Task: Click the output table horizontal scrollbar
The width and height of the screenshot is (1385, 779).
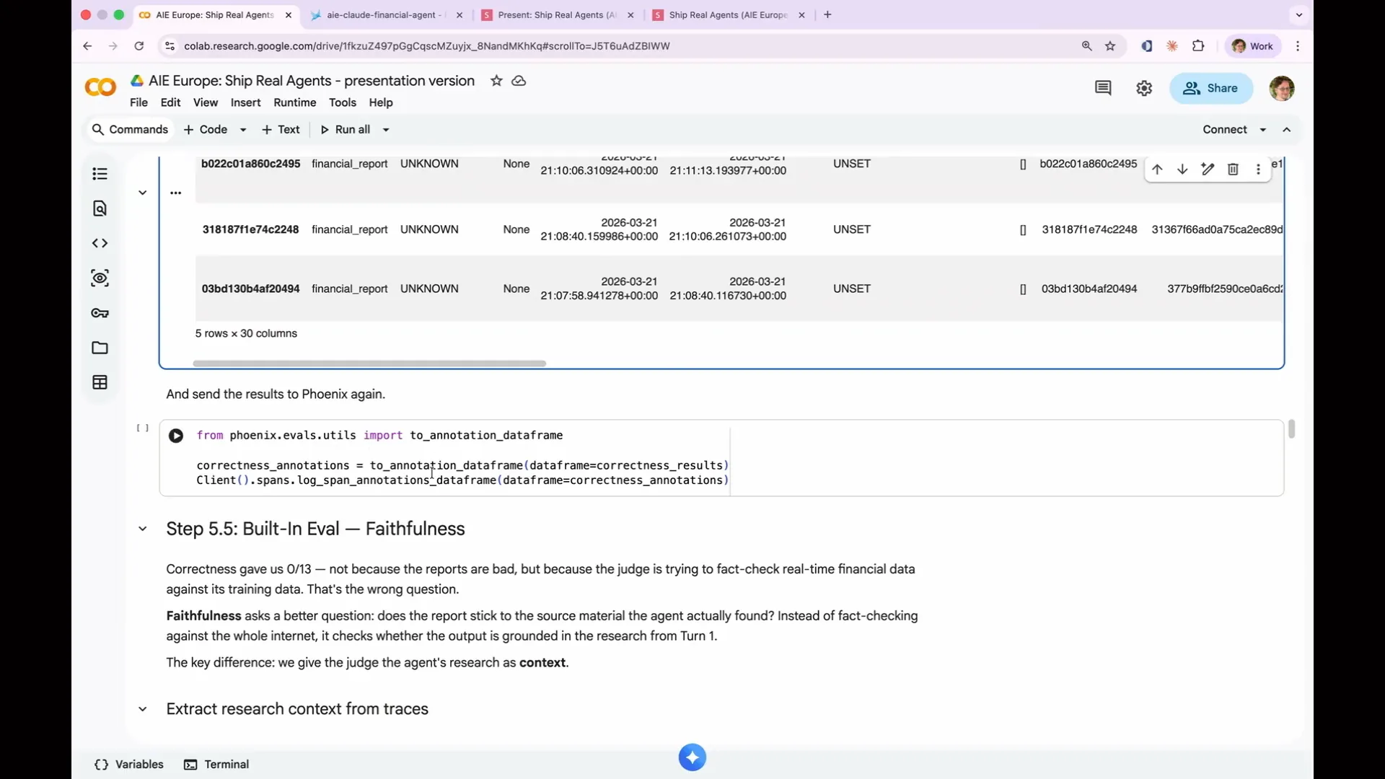Action: point(369,364)
